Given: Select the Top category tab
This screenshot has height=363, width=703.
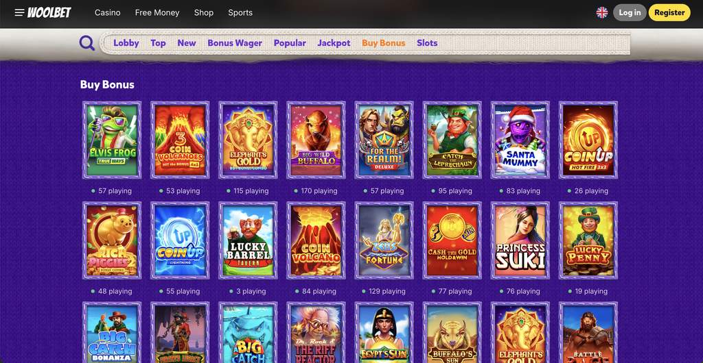Looking at the screenshot, I should click(159, 43).
